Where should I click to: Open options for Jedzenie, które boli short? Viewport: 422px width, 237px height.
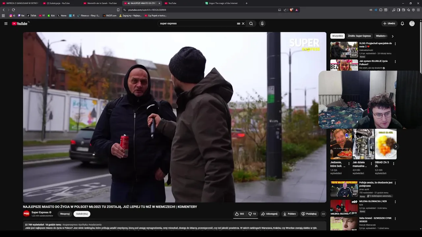349,164
